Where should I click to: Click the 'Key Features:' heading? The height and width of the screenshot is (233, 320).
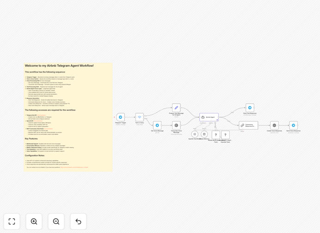[31, 139]
